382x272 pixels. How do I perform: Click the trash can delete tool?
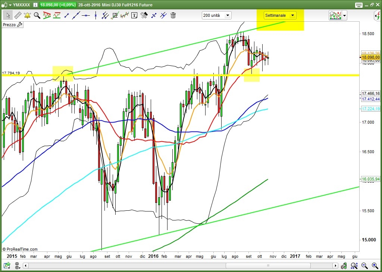pyautogui.click(x=173, y=15)
